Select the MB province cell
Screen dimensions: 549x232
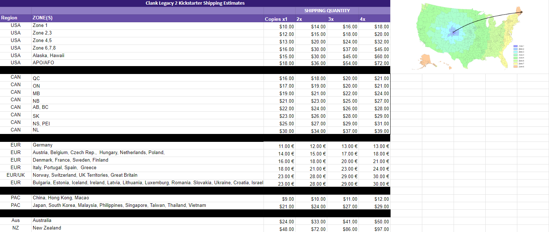click(x=148, y=93)
